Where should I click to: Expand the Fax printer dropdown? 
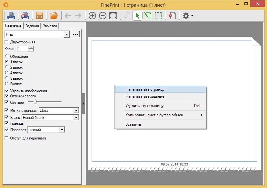67,34
